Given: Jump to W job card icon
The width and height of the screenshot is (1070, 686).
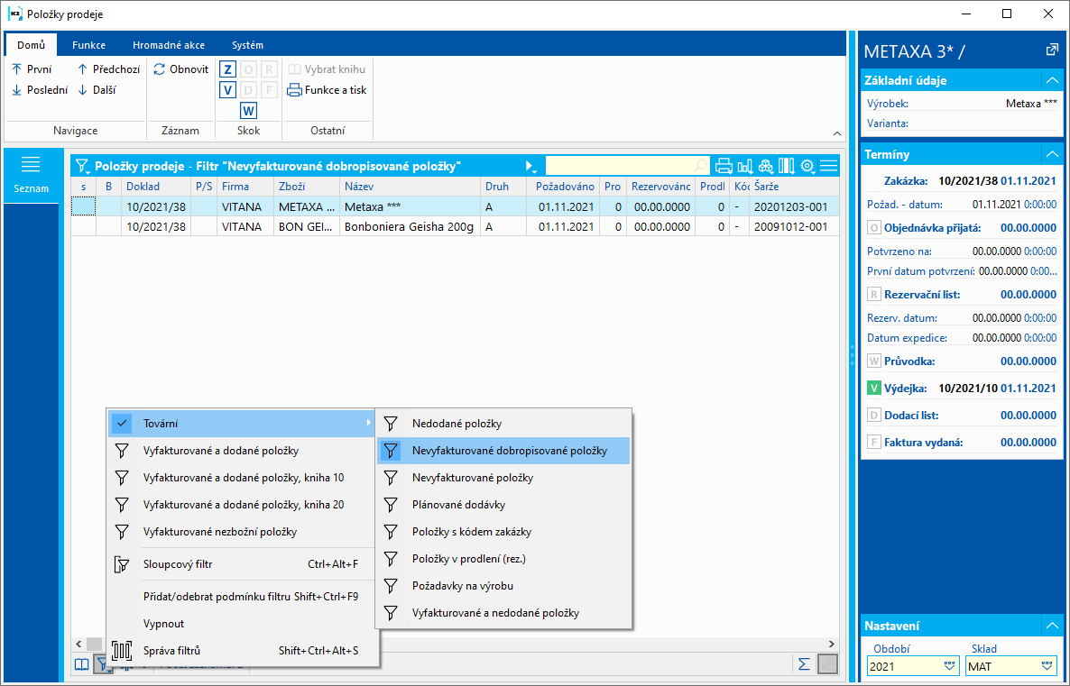Looking at the screenshot, I should click(248, 111).
